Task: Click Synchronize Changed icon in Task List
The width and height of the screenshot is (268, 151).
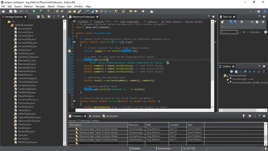Action: tap(263, 22)
